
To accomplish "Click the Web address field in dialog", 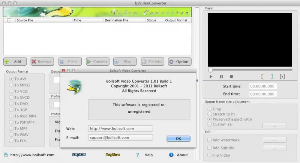I will click(x=120, y=128).
